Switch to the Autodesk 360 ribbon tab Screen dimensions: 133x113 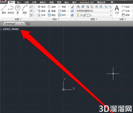coord(87,2)
